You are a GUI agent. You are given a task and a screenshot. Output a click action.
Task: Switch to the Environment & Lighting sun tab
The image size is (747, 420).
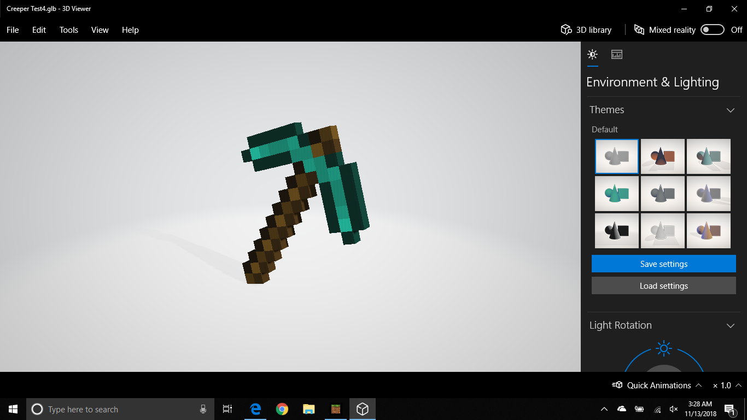pyautogui.click(x=592, y=54)
